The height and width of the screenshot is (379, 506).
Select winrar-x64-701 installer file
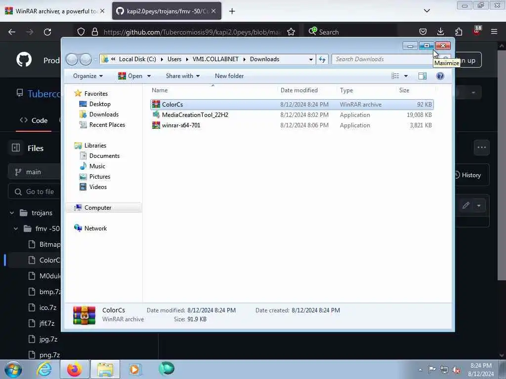click(x=292, y=125)
